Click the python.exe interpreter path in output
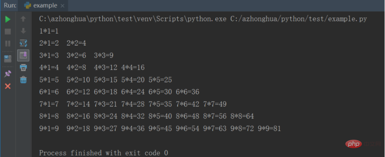385x157 pixels. tap(133, 19)
